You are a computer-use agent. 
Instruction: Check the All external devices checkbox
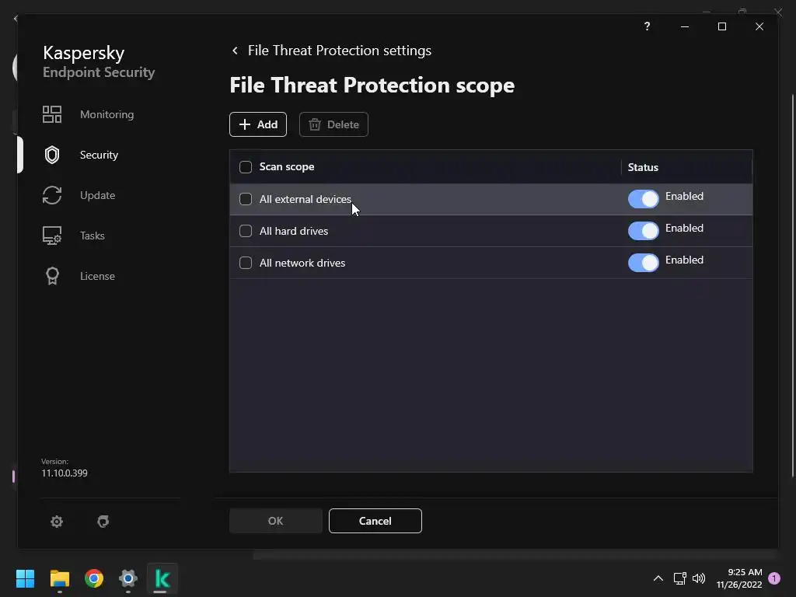click(246, 199)
